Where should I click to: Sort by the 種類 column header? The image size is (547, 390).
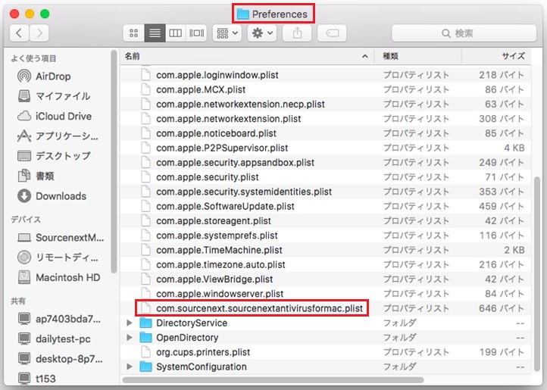click(418, 56)
